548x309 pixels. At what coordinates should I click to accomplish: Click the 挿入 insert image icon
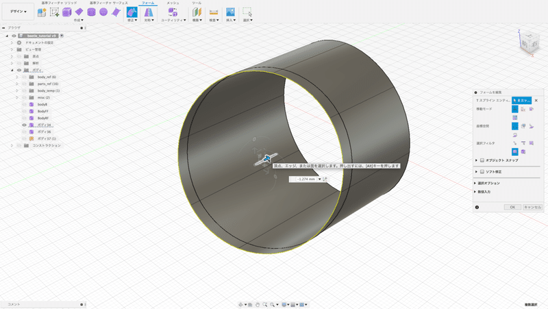[x=230, y=12]
